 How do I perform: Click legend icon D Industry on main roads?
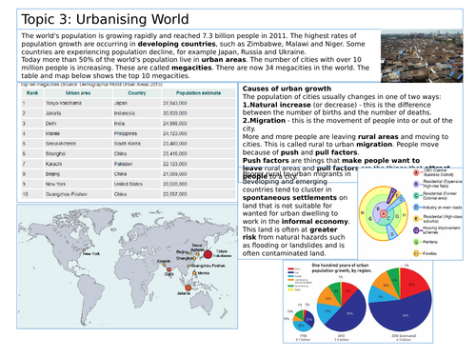pyautogui.click(x=416, y=208)
